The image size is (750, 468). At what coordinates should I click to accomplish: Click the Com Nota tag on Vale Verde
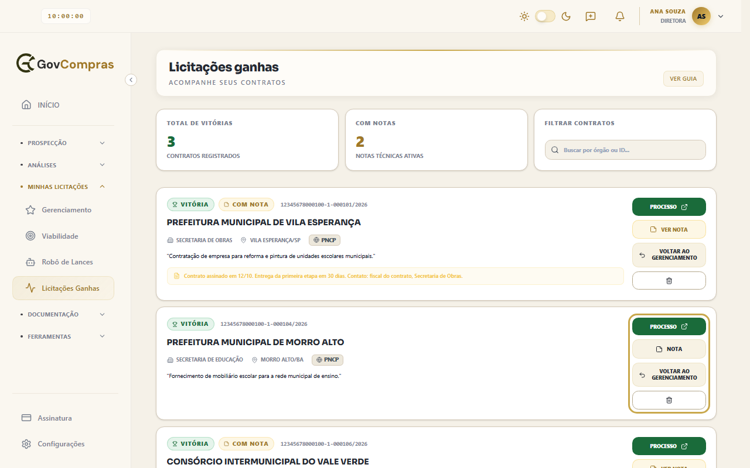coord(247,444)
